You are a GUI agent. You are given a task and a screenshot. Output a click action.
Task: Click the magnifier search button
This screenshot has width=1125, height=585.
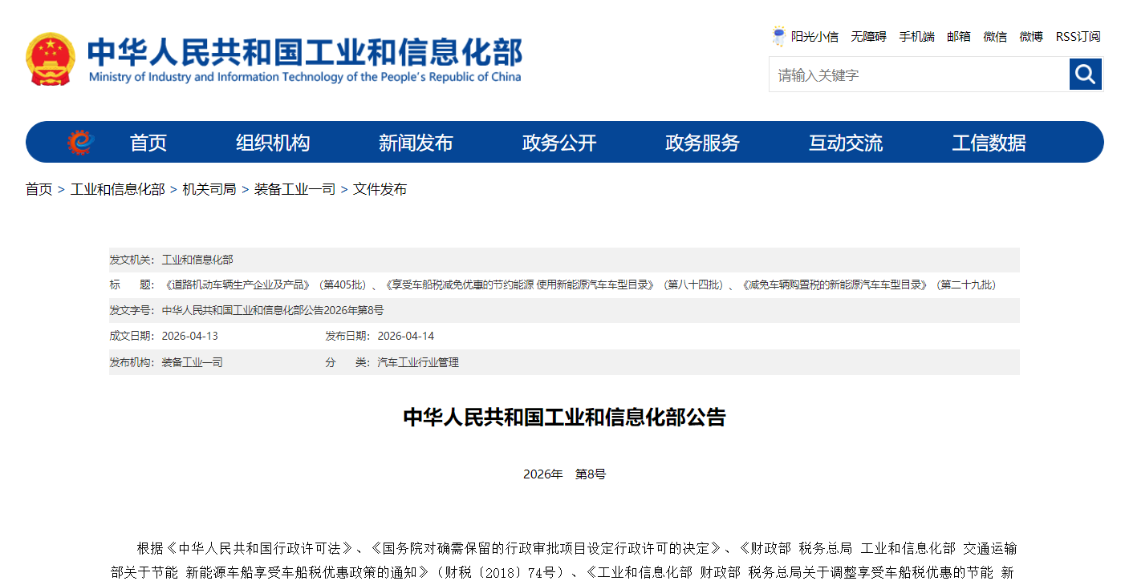coord(1085,75)
